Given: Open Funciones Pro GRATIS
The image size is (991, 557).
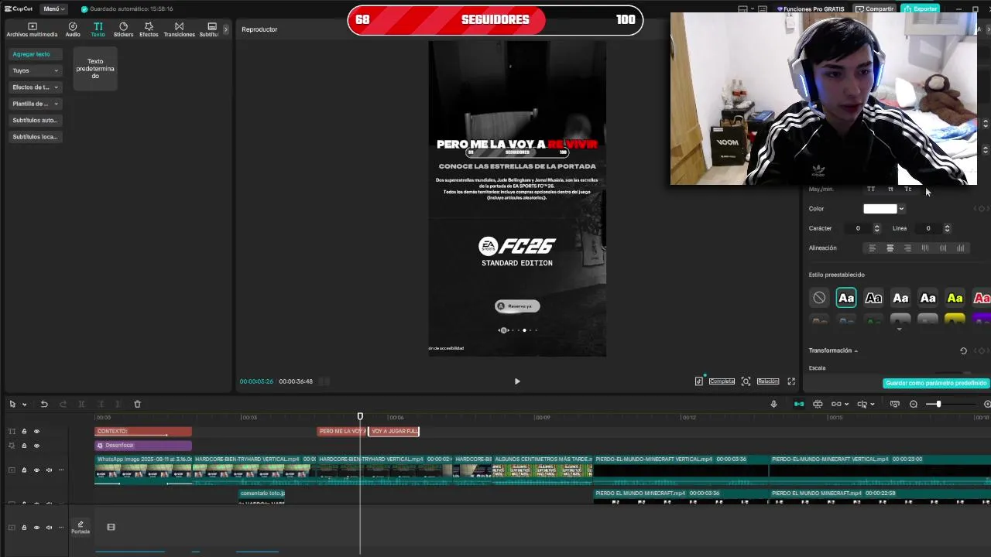Looking at the screenshot, I should 811,9.
